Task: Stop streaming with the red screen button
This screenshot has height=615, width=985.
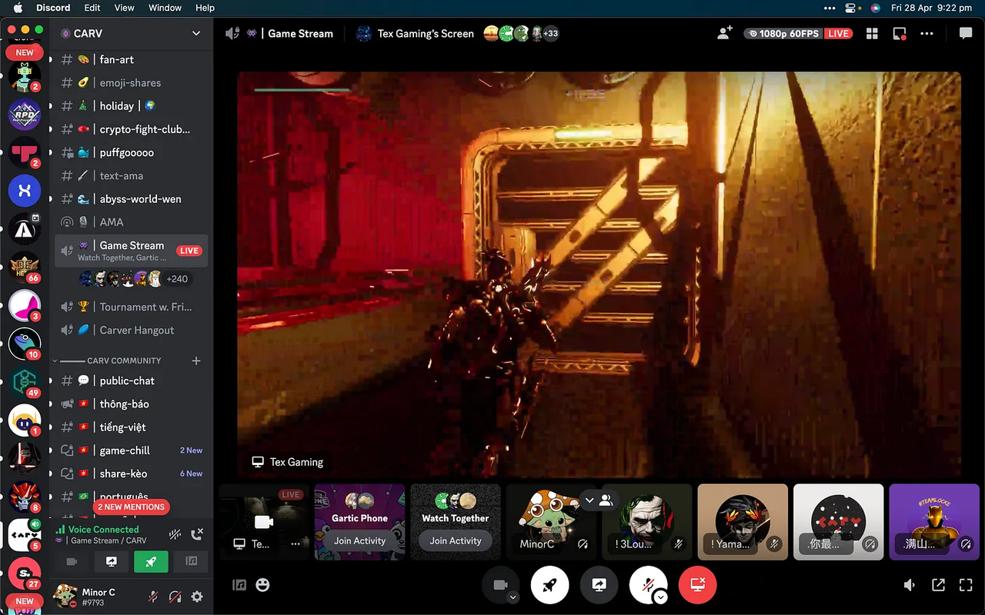Action: pos(697,585)
